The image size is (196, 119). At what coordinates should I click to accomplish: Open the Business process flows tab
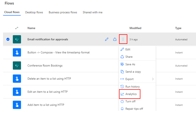coord(63,12)
